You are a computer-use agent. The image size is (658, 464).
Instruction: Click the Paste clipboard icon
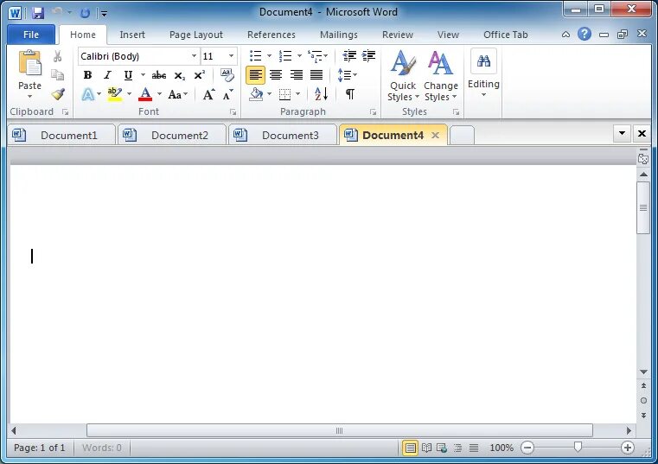pos(29,63)
